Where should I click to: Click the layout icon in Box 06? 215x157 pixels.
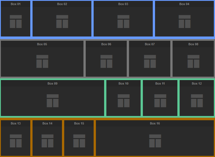coord(106,61)
